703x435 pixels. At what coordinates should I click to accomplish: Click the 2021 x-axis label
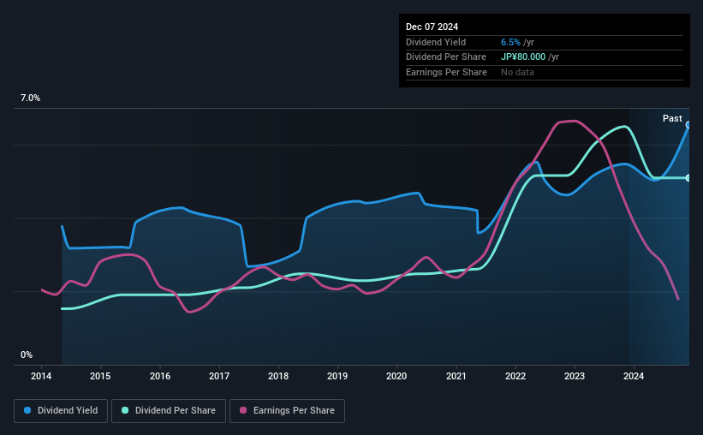click(x=456, y=376)
